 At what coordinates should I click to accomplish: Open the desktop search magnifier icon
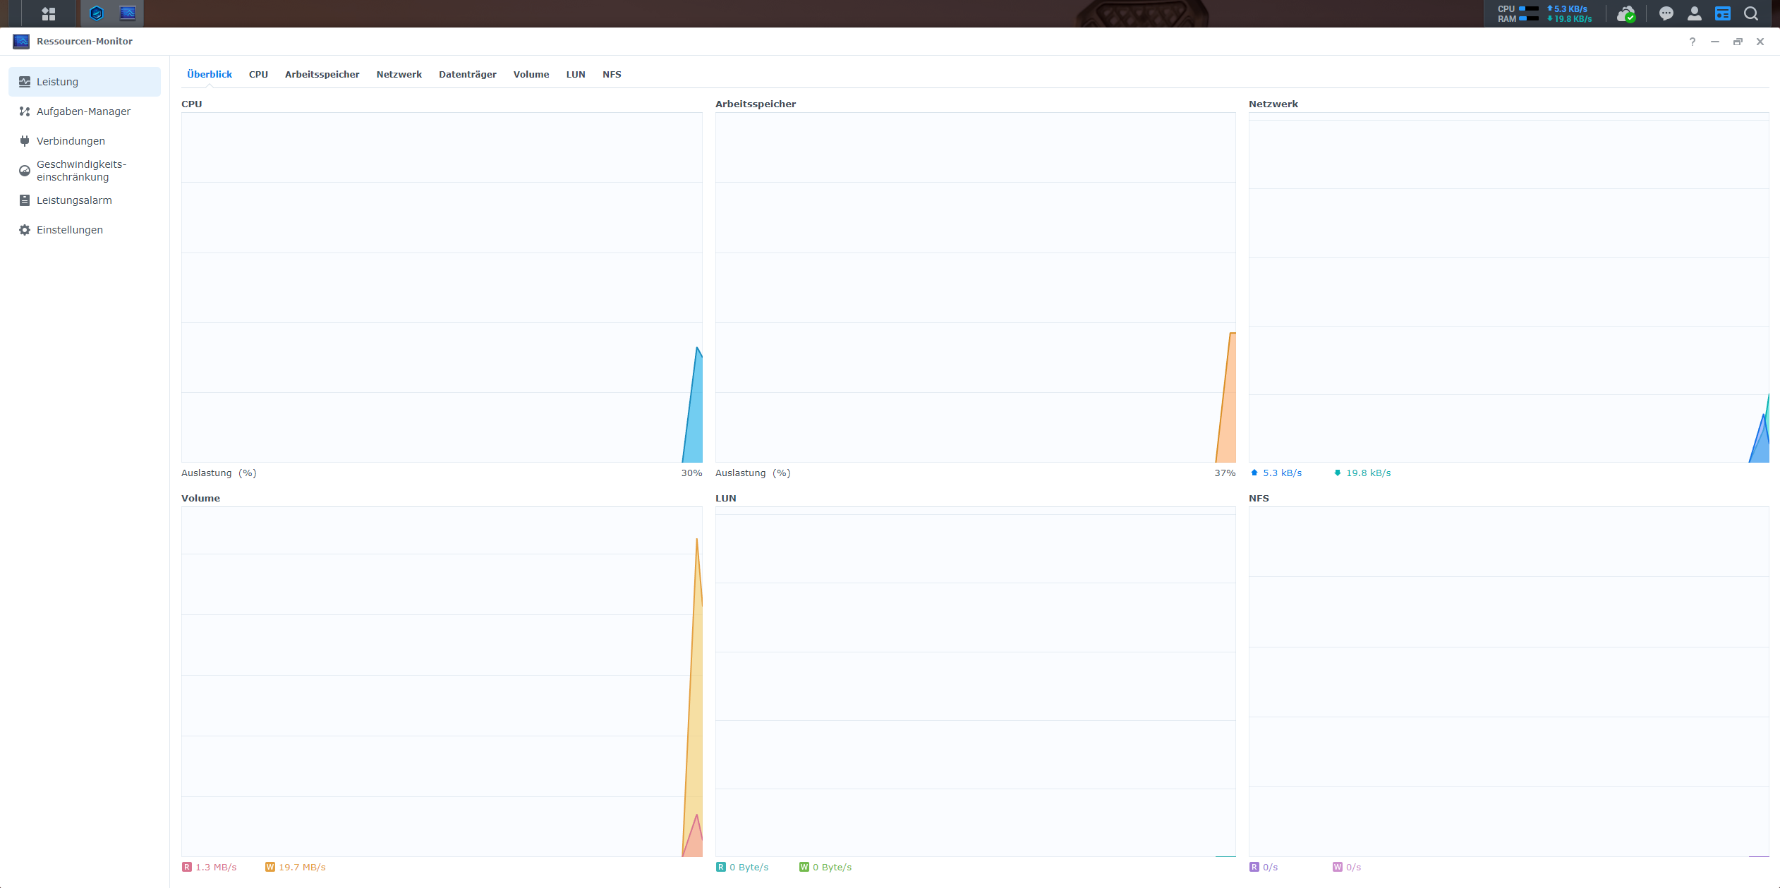coord(1750,13)
